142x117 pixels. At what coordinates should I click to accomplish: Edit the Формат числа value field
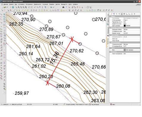click(132, 33)
